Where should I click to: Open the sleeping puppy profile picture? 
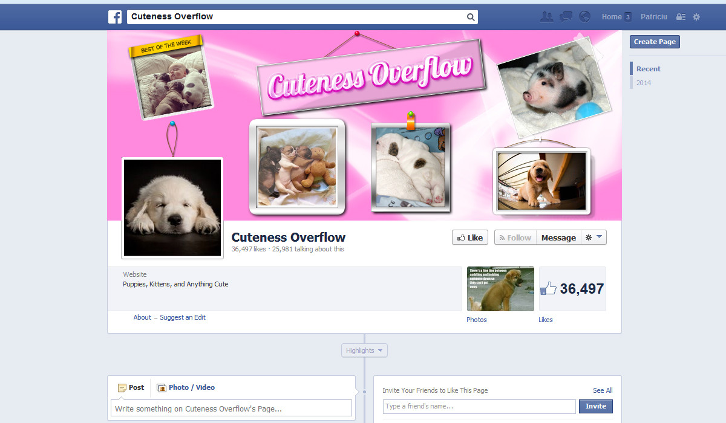(172, 208)
